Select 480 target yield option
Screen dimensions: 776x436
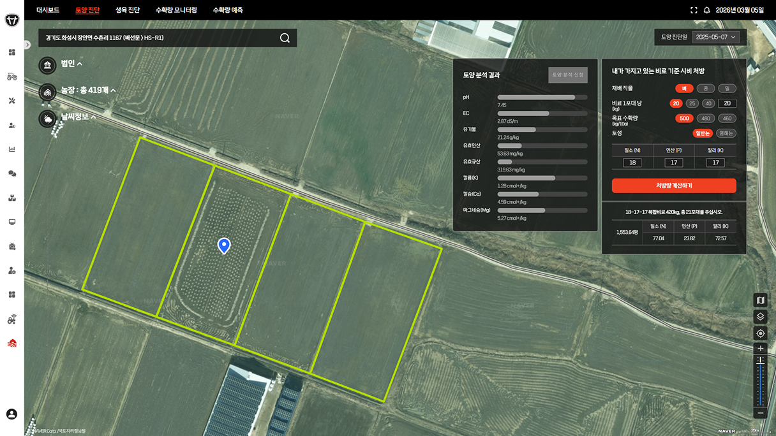pyautogui.click(x=705, y=119)
